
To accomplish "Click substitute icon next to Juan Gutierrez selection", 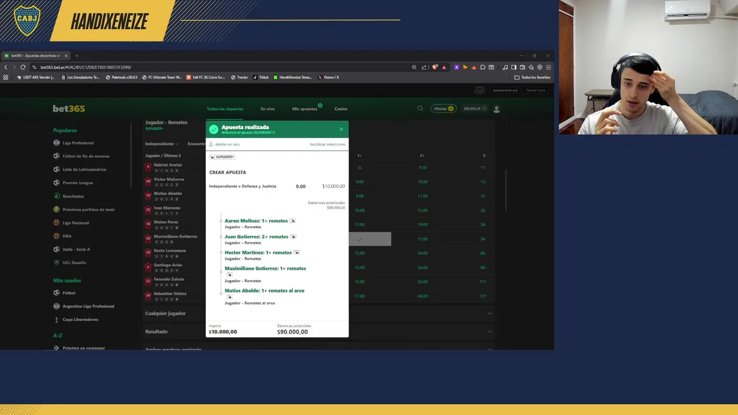I will point(293,237).
